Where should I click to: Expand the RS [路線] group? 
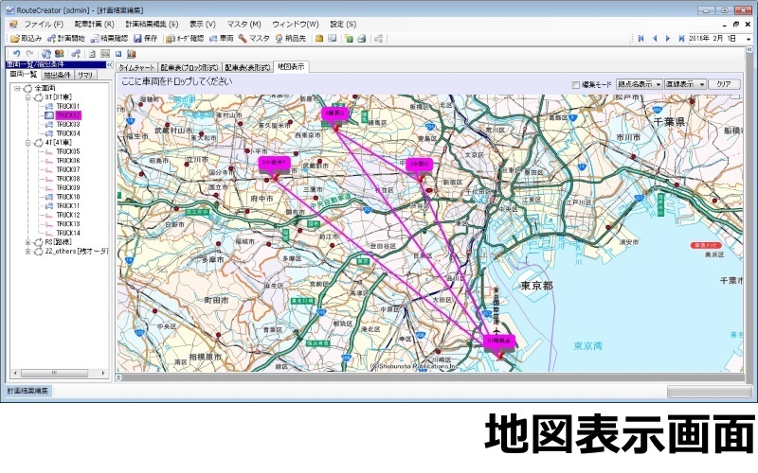[27, 242]
